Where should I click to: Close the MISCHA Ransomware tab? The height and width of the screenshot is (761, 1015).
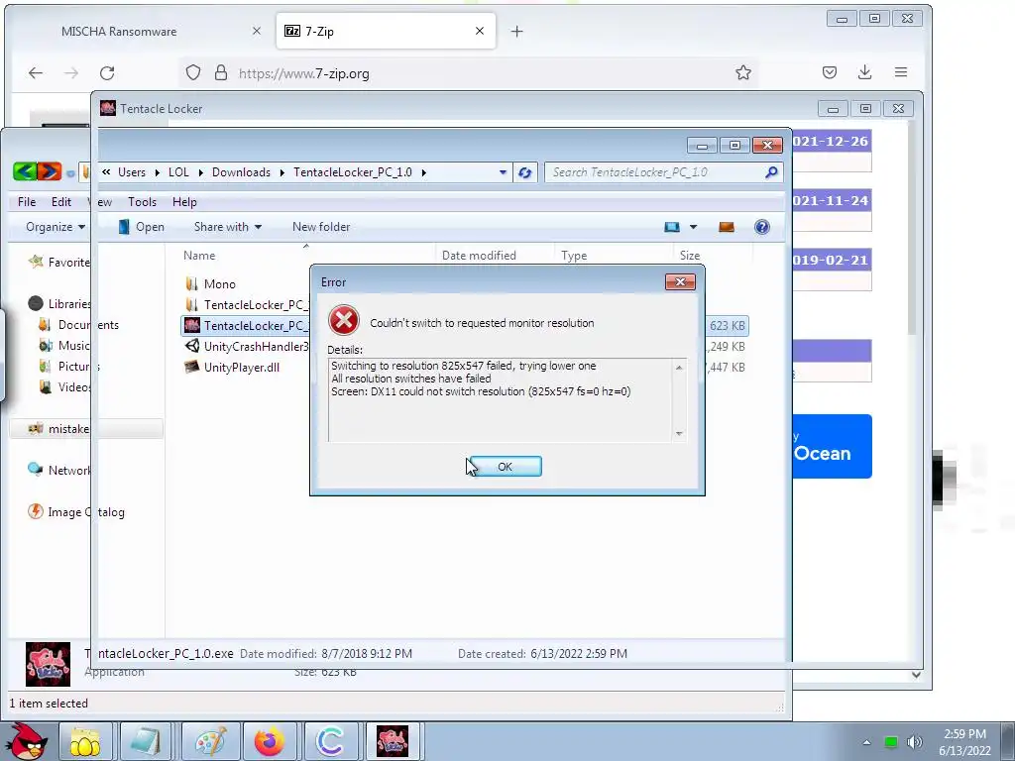257,31
